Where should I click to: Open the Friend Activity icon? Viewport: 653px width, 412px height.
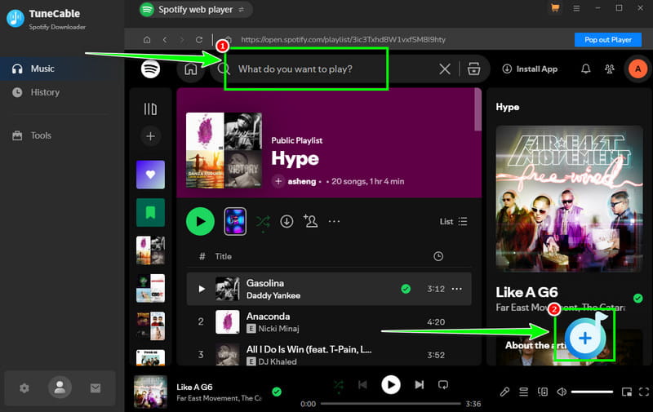point(609,69)
